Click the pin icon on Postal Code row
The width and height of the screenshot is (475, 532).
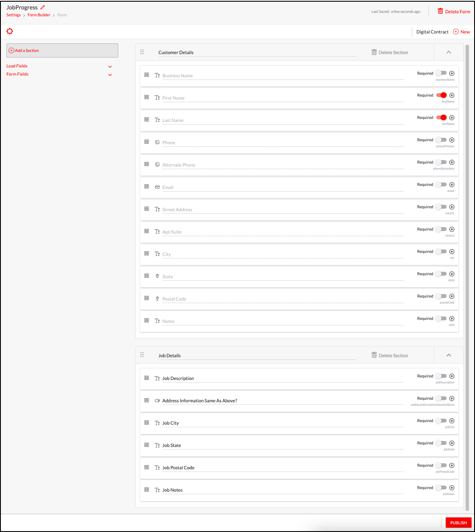157,298
